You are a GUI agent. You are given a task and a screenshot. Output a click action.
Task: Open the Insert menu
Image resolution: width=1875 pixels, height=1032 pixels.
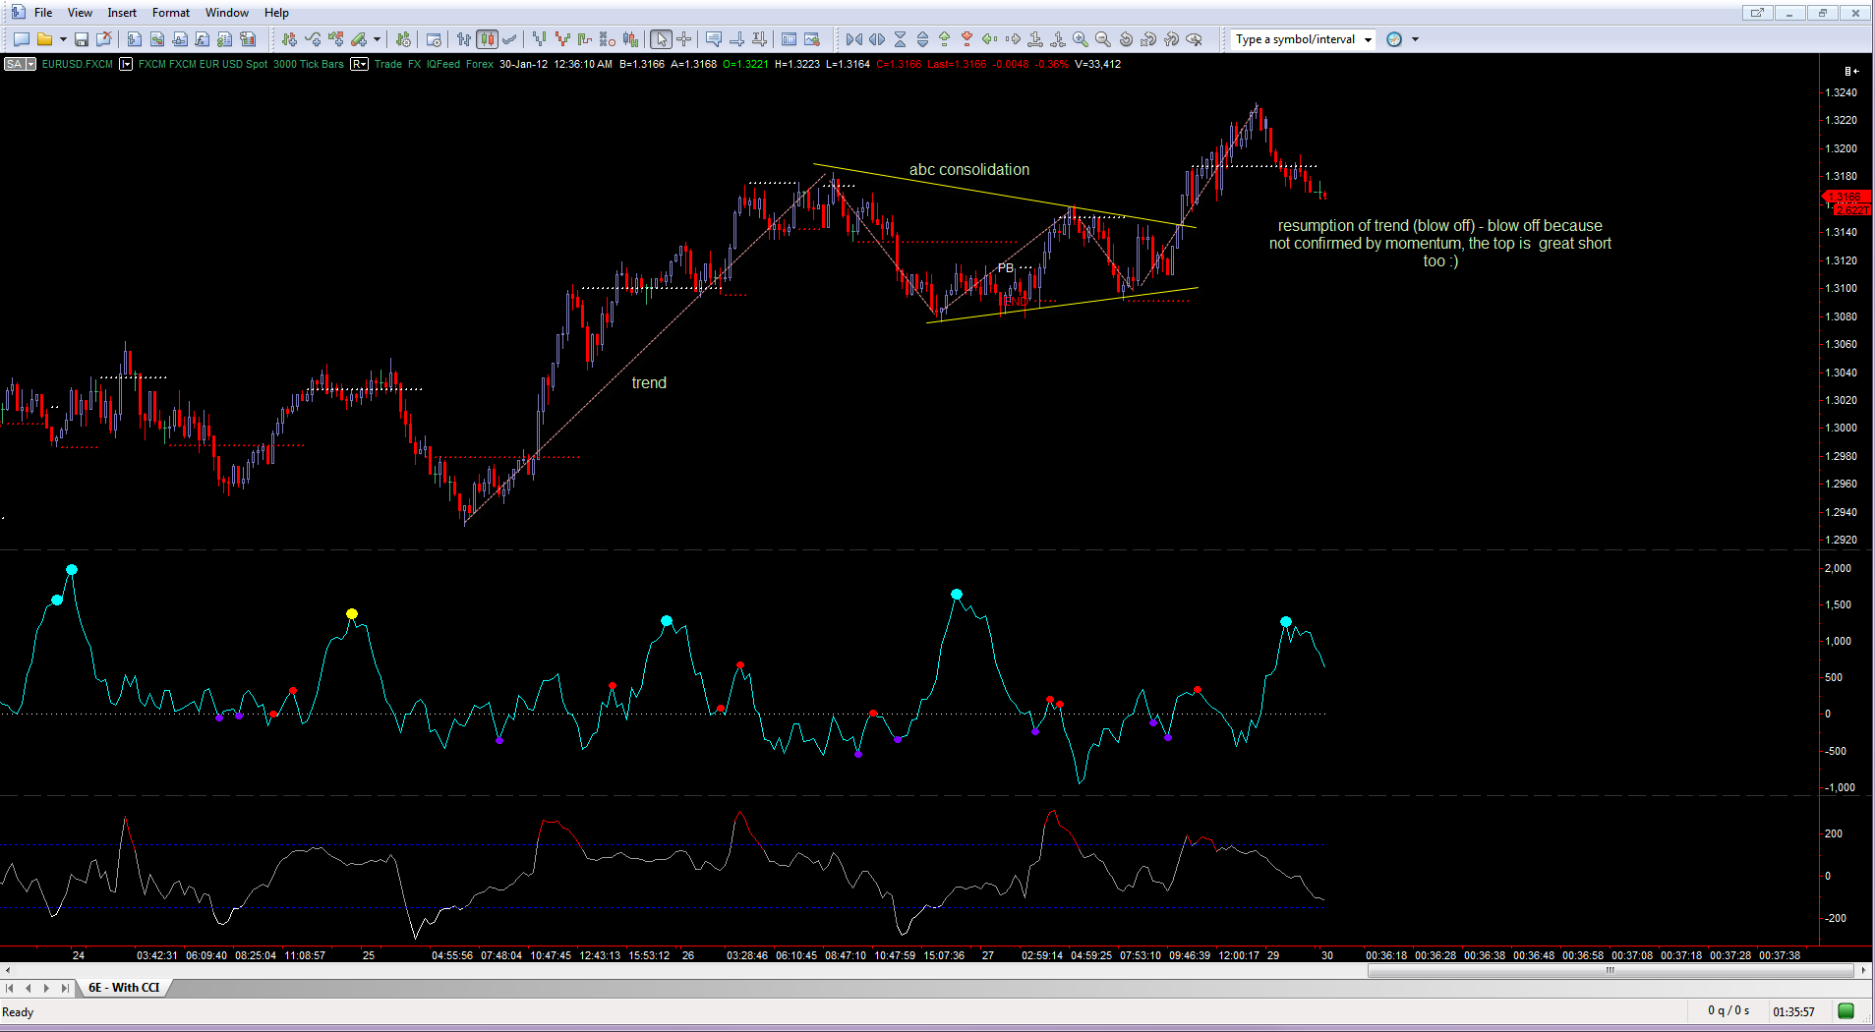click(x=122, y=13)
